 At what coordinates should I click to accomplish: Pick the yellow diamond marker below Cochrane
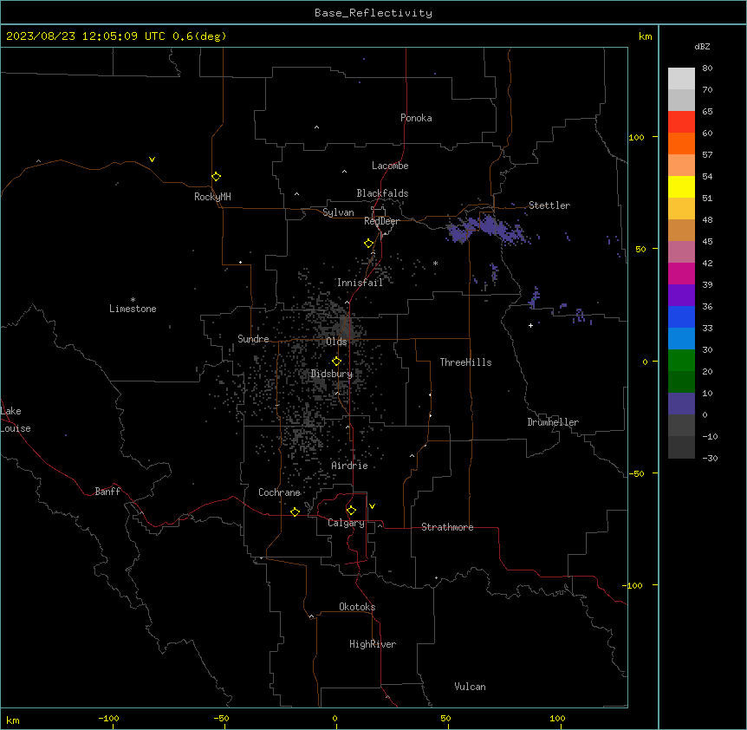coord(295,512)
